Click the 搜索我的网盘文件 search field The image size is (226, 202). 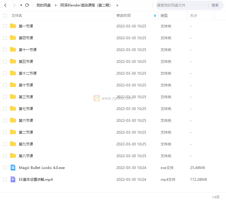(x=181, y=5)
